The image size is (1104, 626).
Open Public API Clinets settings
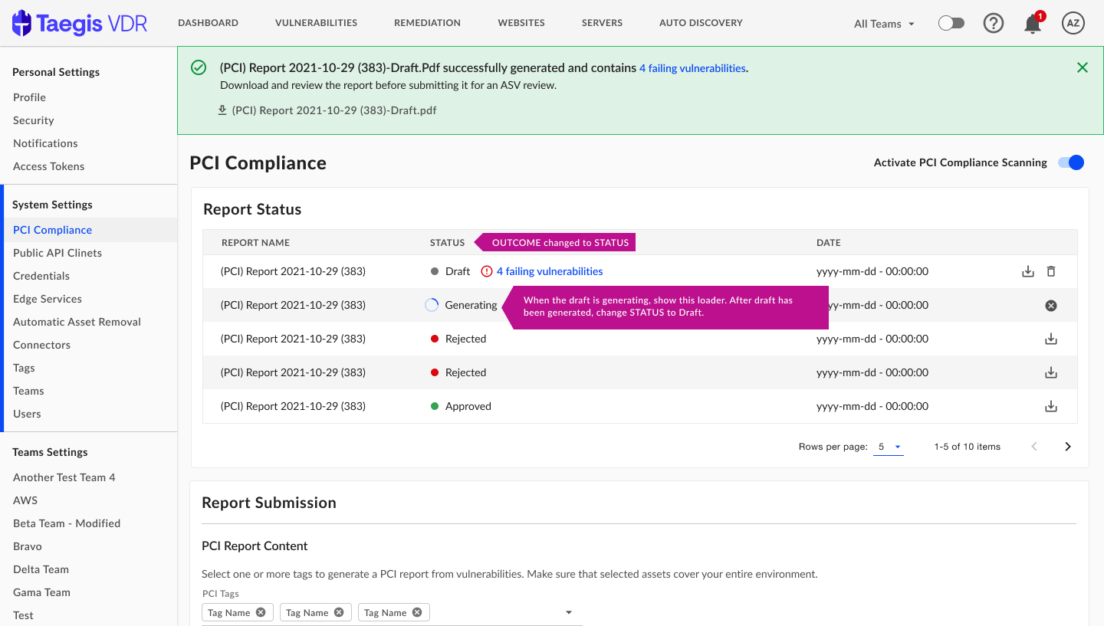click(58, 253)
